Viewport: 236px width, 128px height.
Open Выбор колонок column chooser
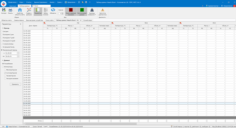pyautogui.click(x=45, y=10)
